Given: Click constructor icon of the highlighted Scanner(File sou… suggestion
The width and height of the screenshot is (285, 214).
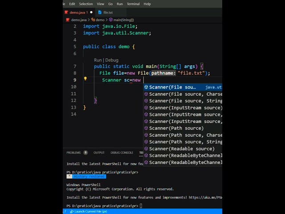Looking at the screenshot, I should [146, 87].
